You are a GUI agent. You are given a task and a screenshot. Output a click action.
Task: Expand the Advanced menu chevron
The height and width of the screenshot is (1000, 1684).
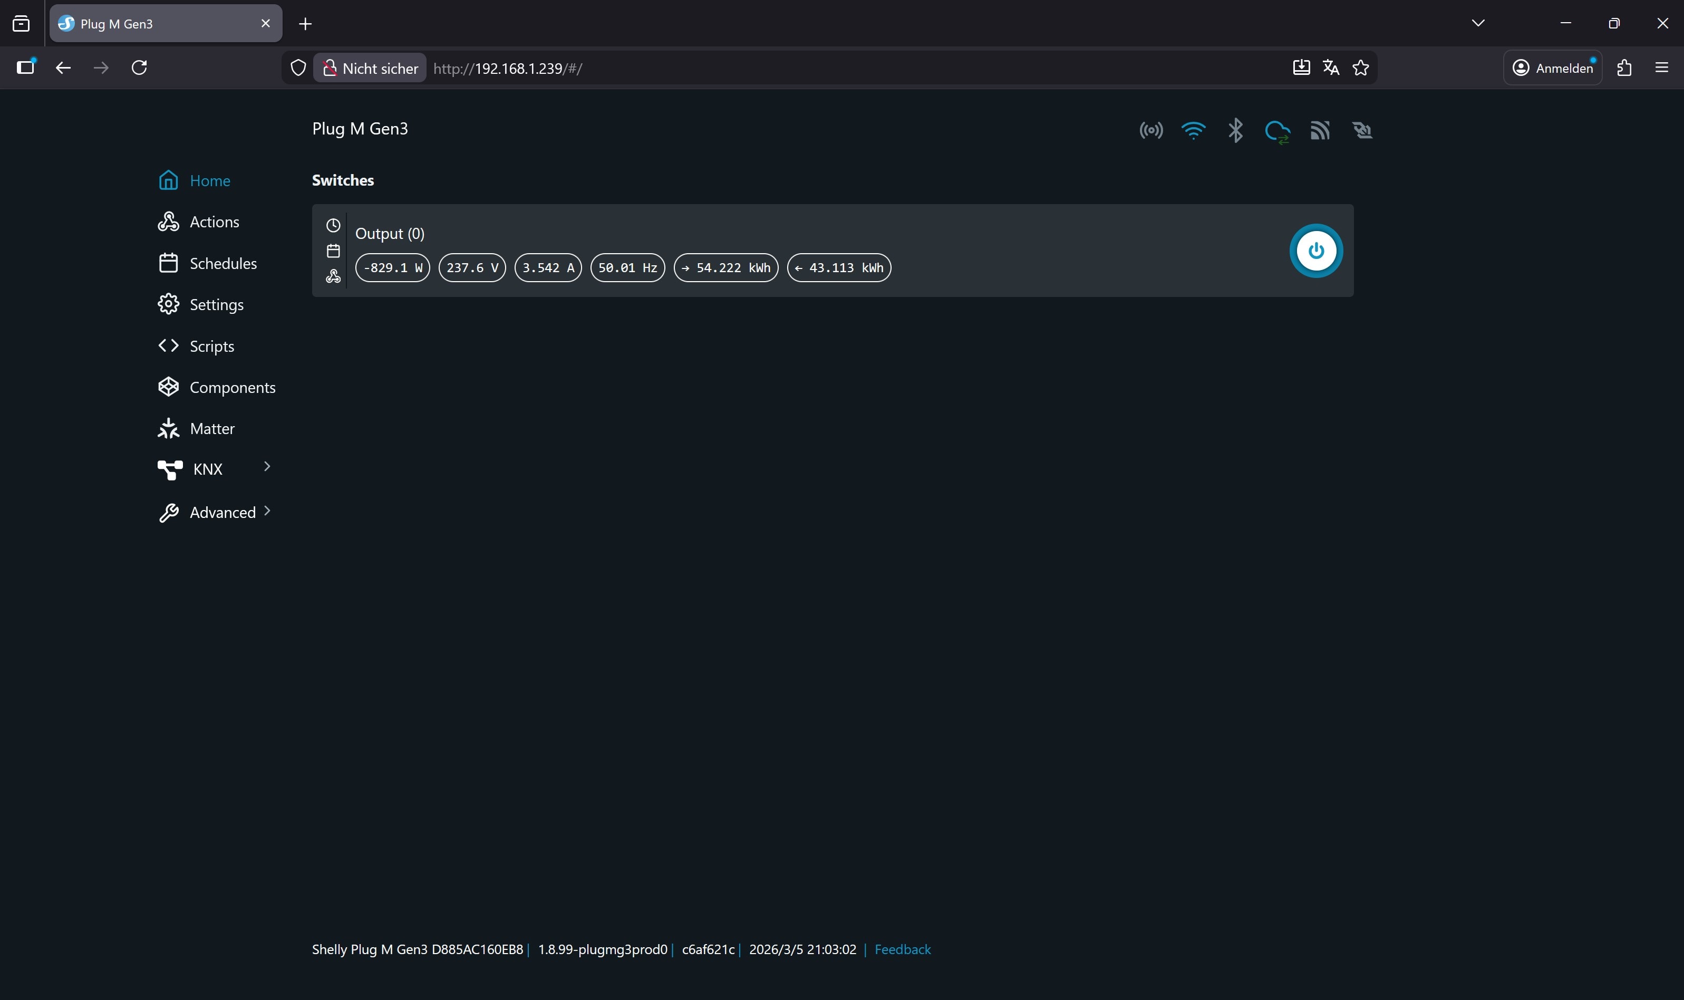[x=267, y=511]
